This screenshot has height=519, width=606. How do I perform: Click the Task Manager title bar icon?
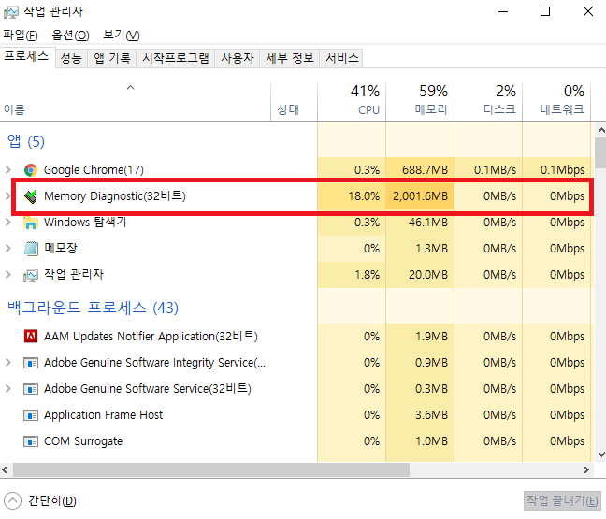point(11,12)
